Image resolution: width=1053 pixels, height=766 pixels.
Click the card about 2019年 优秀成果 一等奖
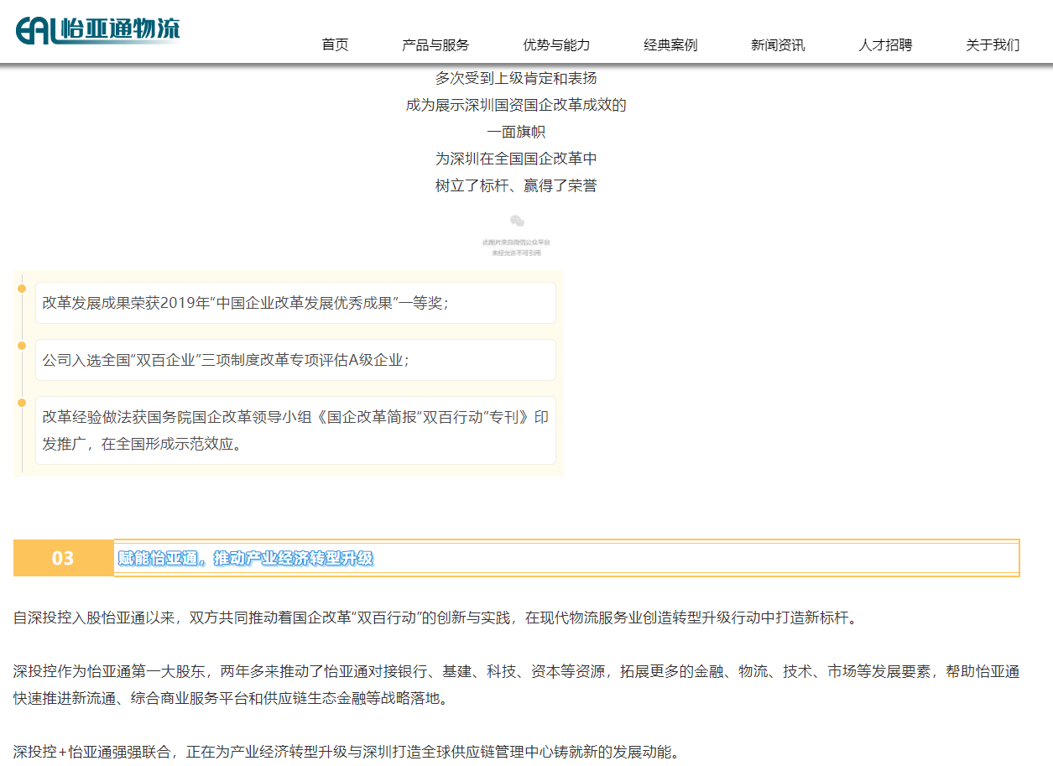pyautogui.click(x=295, y=303)
